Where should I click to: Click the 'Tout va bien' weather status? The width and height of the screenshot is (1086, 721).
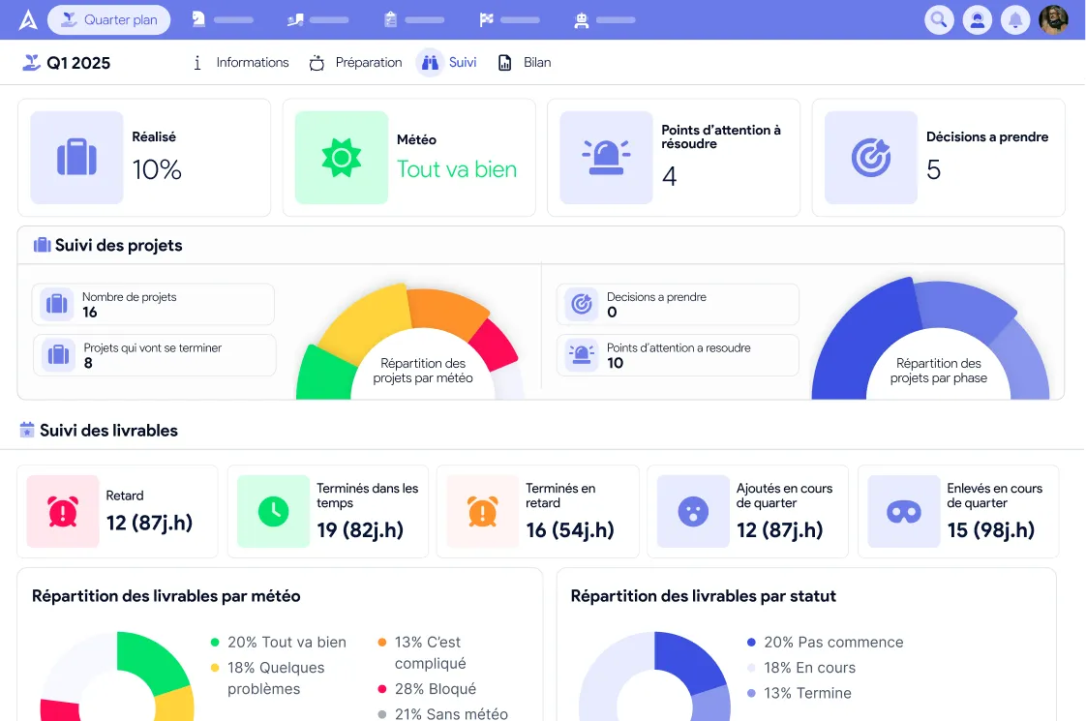click(x=457, y=169)
